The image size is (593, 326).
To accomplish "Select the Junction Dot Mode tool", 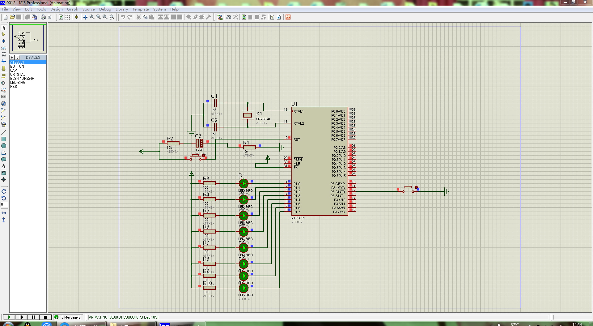I will [x=4, y=41].
